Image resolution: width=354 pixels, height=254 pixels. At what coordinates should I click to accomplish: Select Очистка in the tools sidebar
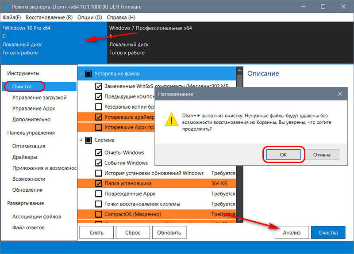[x=39, y=87]
